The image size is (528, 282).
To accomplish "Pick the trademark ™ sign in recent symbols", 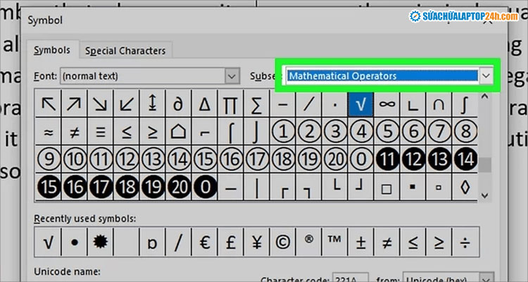I will (334, 243).
